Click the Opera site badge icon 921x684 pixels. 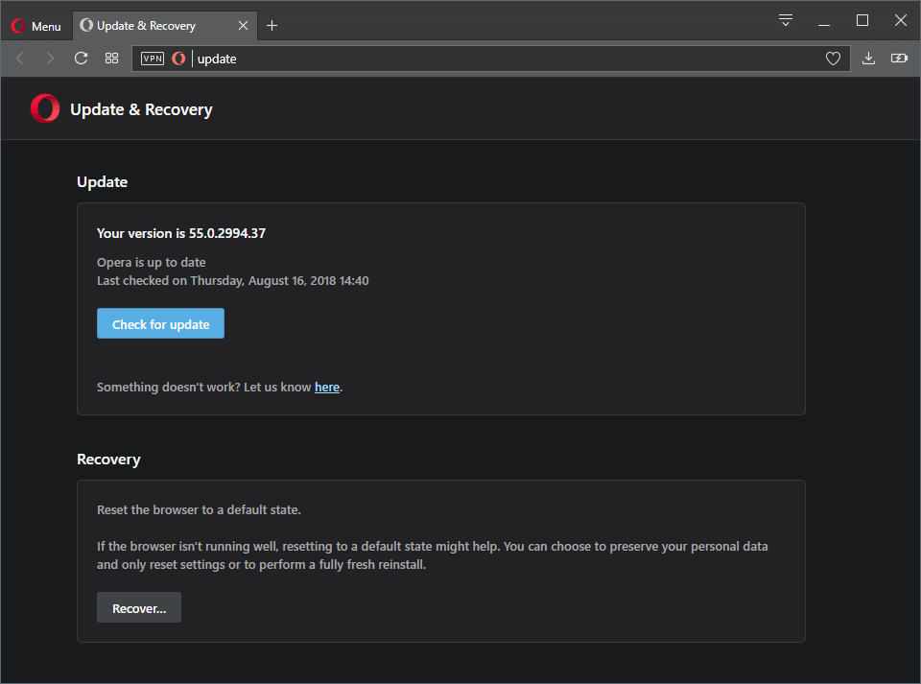[178, 59]
